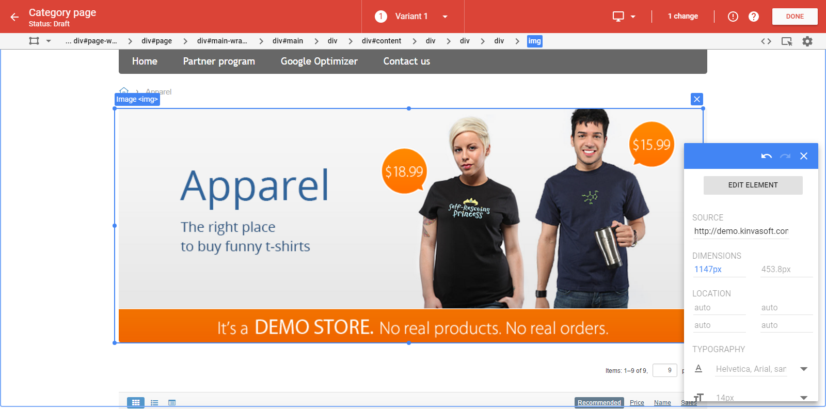
Task: Switch product listing to grid view
Action: click(136, 402)
